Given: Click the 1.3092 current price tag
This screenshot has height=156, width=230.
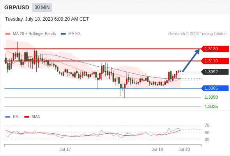Looking at the screenshot, I should pos(214,72).
